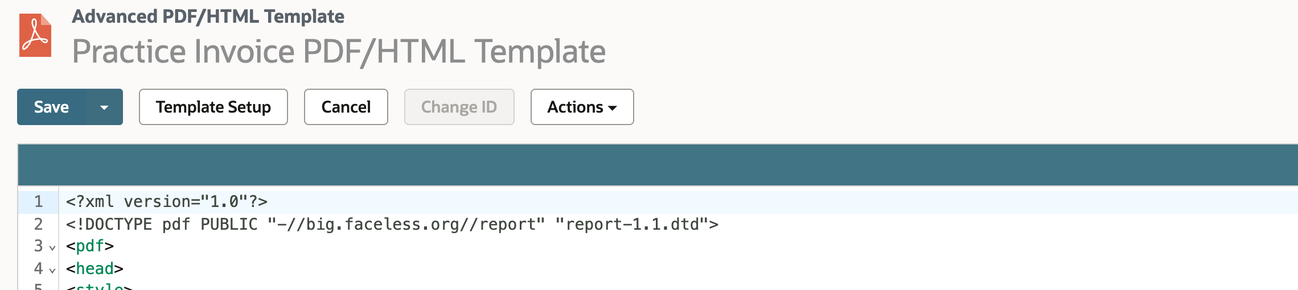The height and width of the screenshot is (290, 1298).
Task: Click the <pdf> tag text
Action: coord(90,246)
